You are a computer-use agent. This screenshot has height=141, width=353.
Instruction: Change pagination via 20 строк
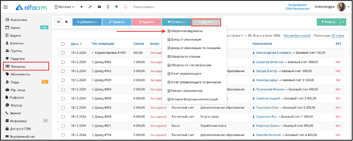coord(338,36)
